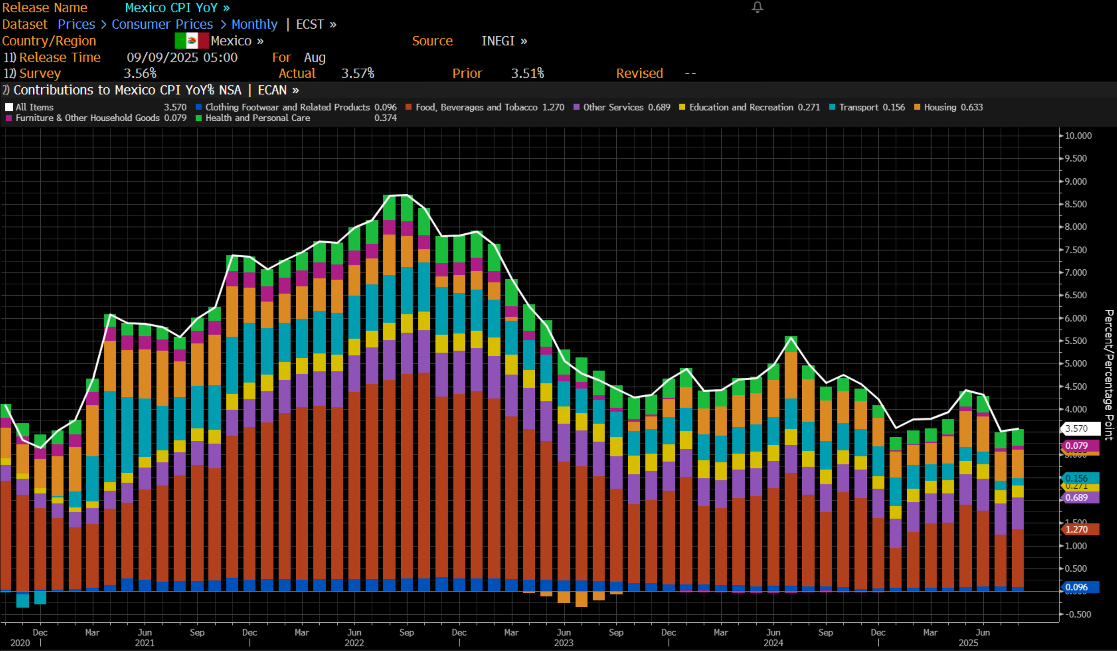Click the 0.689 purple axis value tag
The image size is (1117, 651).
(1080, 498)
